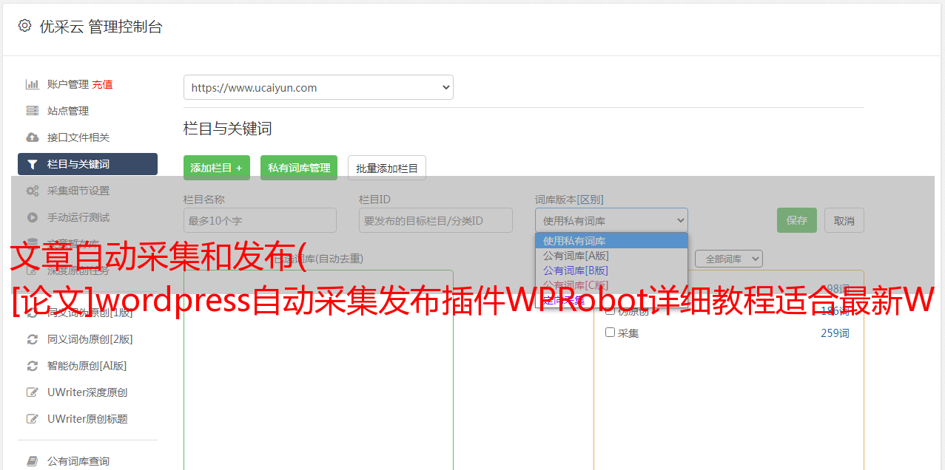Viewport: 945px width, 470px height.
Task: Click the 批量添加栏目 button
Action: [387, 168]
